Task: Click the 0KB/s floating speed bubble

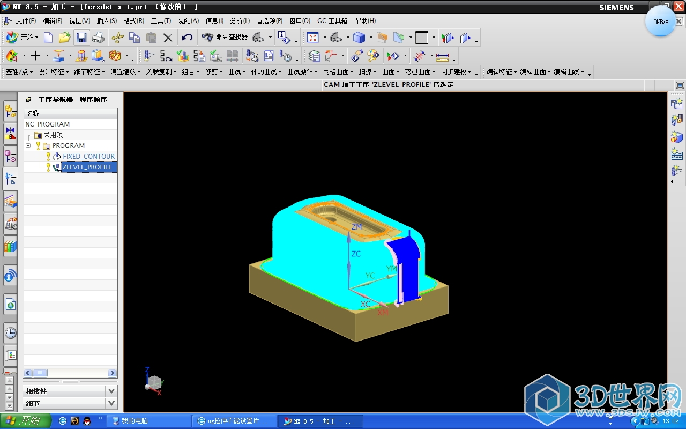Action: tap(660, 22)
